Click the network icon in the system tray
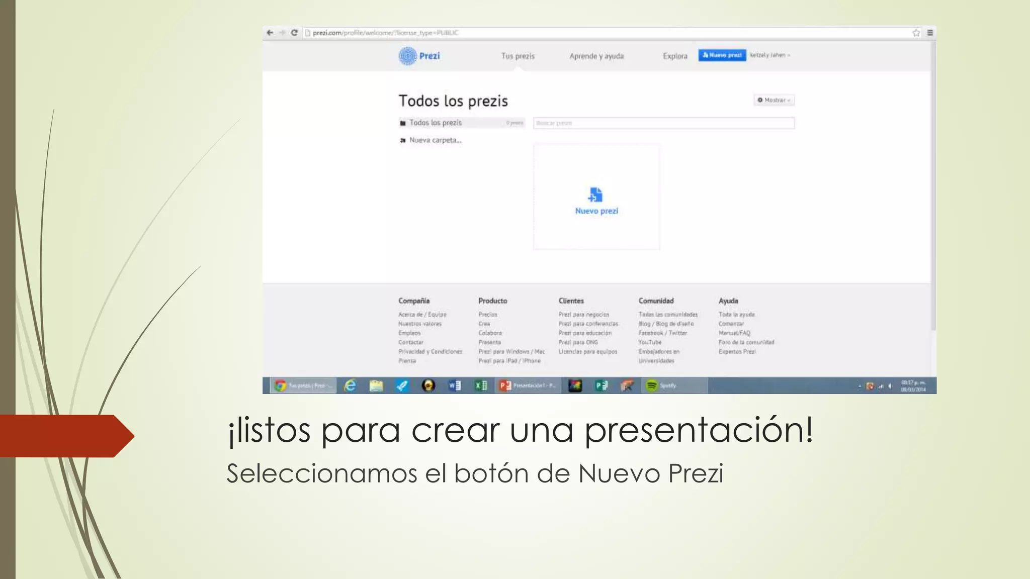 (x=881, y=386)
